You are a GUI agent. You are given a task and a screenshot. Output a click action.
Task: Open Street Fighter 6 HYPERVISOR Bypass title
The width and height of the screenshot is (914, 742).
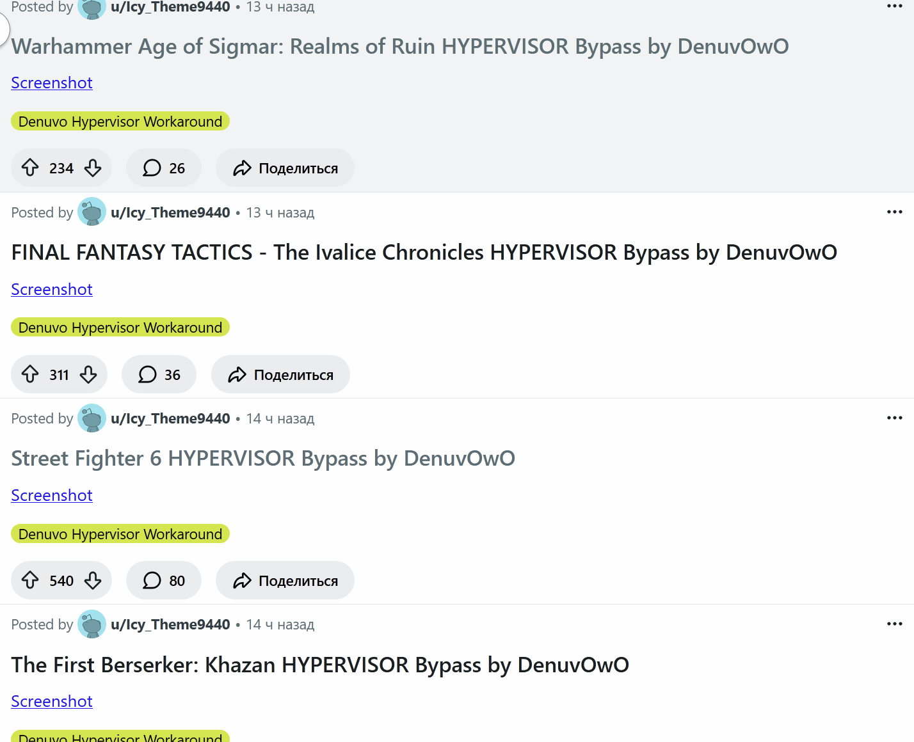263,459
